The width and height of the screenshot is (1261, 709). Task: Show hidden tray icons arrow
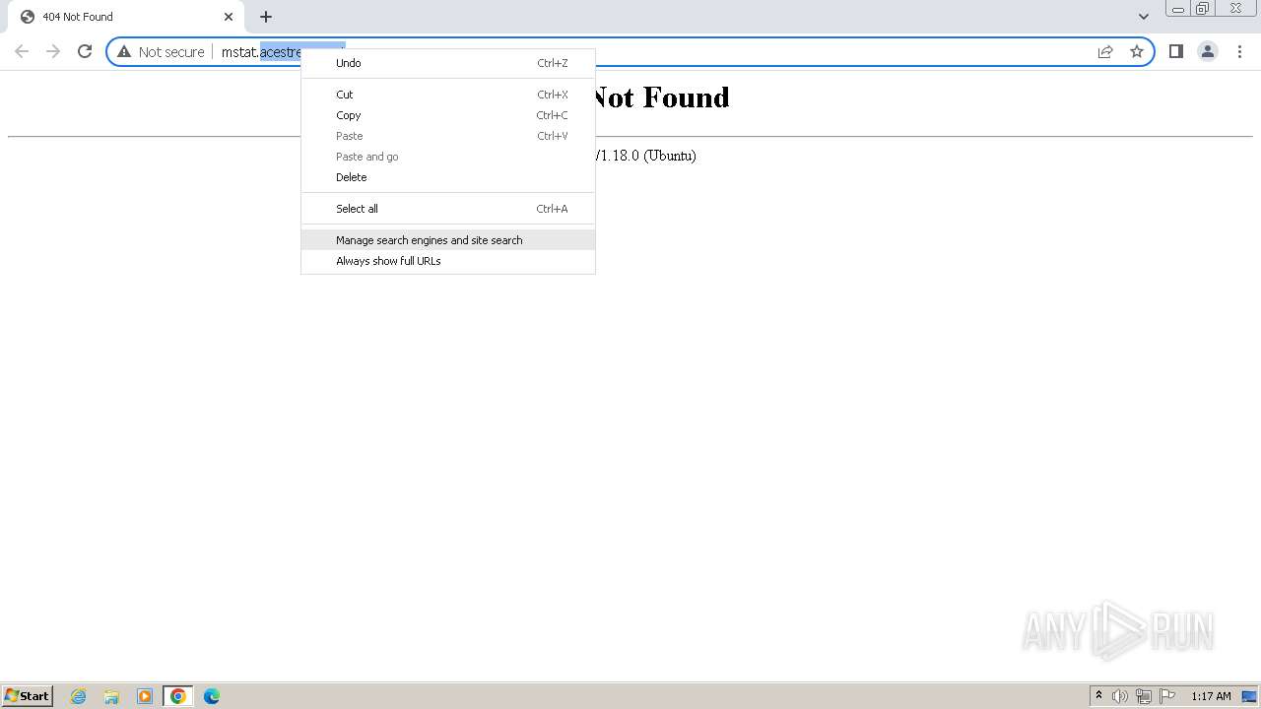(x=1098, y=696)
